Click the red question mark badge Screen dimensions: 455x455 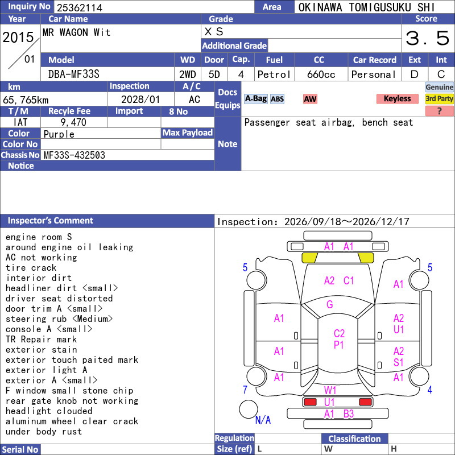(x=439, y=111)
